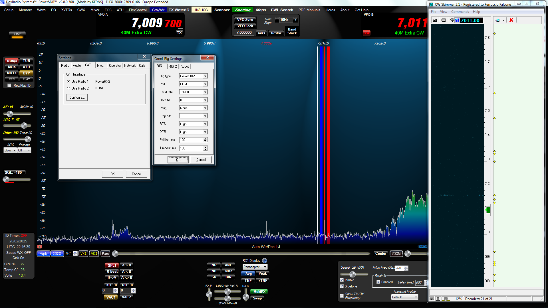The image size is (548, 308).
Task: Click the callsign tag icon in CW Skimmer
Action: 497,20
